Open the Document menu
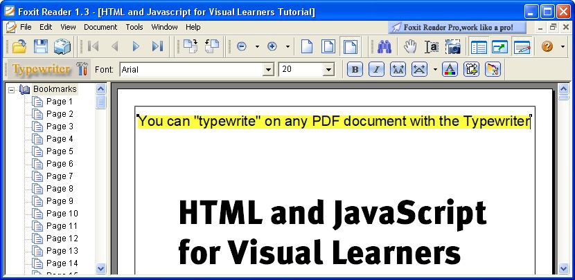Screen dimensions: 575x280 click(100, 27)
